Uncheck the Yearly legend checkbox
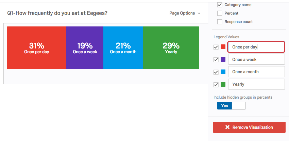Screen dimensions: 289x141 coord(216,84)
